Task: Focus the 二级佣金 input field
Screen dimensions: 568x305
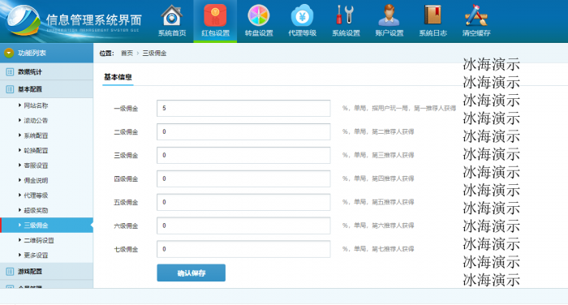Action: tap(243, 132)
